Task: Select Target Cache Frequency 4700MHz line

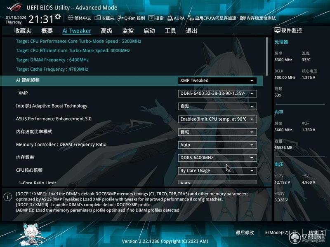Action: tap(52, 69)
